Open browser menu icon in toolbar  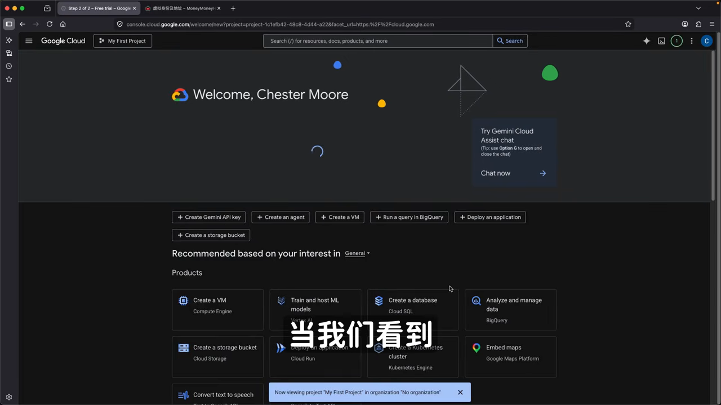[x=713, y=24]
